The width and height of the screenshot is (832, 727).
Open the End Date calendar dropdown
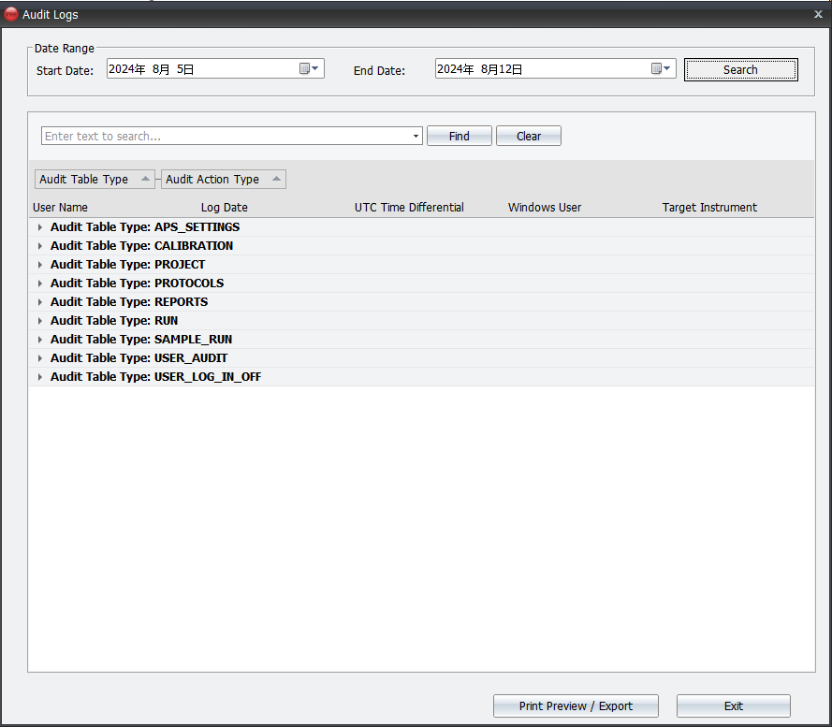point(661,68)
